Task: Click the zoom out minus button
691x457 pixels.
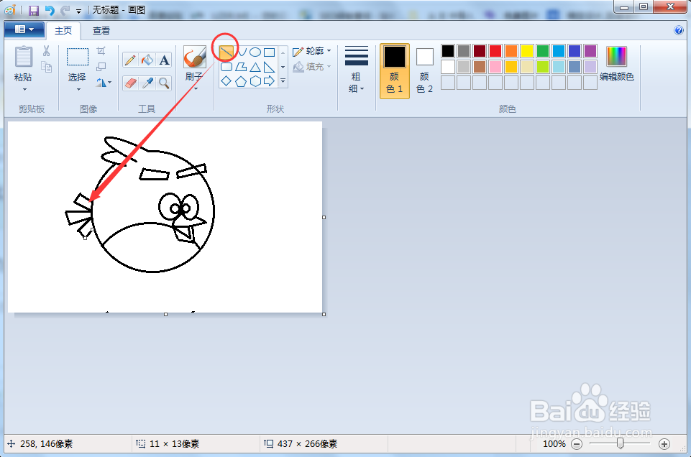Action: tap(577, 444)
